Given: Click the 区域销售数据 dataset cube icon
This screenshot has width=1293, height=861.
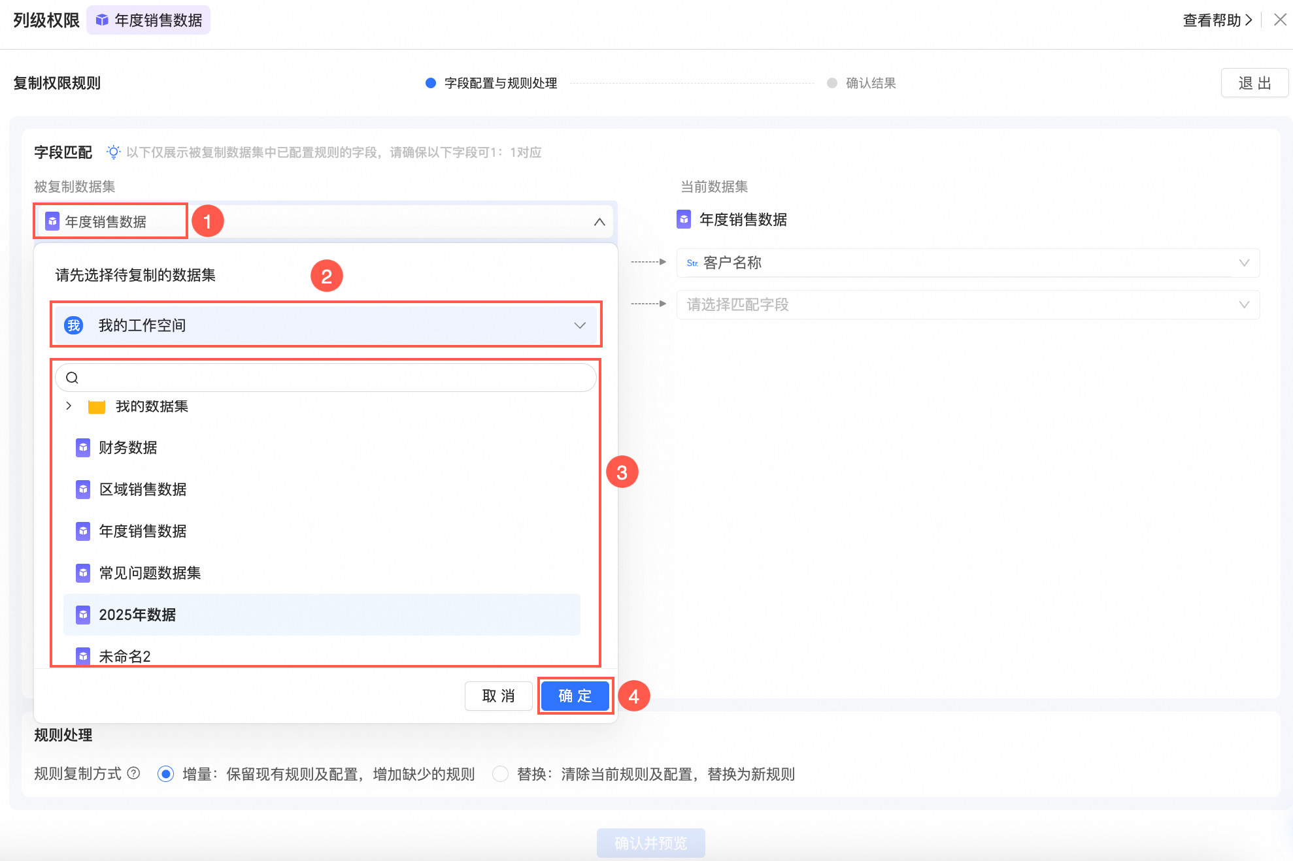Looking at the screenshot, I should pos(83,489).
